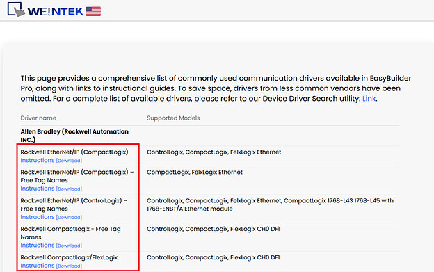This screenshot has height=272, width=434.
Task: Click 'CompactLogix, FelxLogix Ethernet' models cell
Action: coord(195,172)
